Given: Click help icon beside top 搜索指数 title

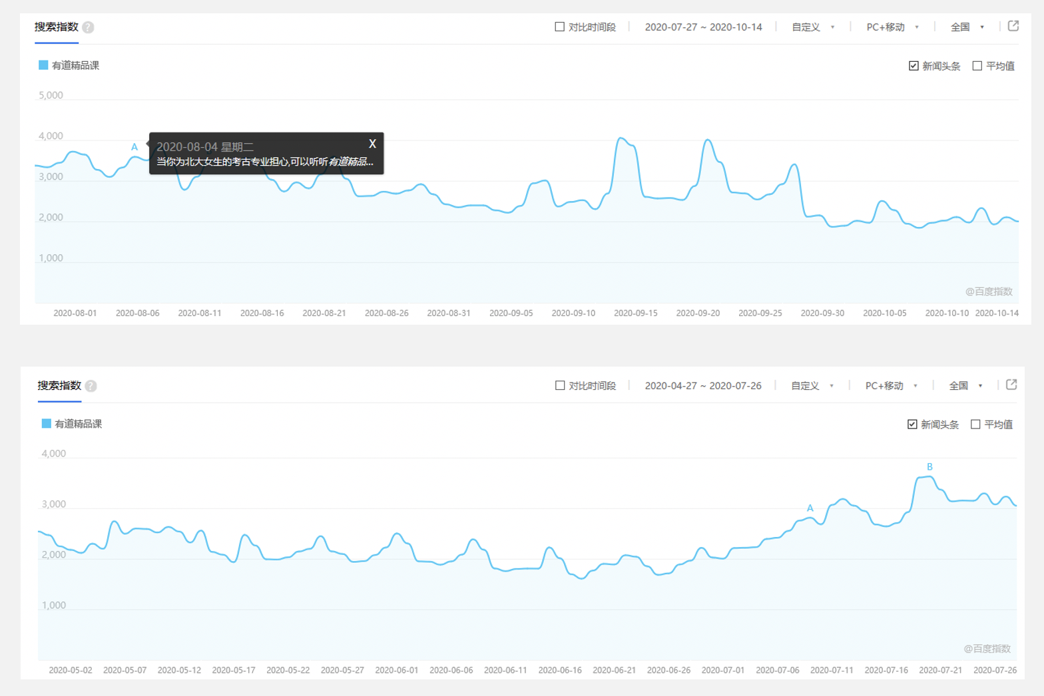Looking at the screenshot, I should coord(88,27).
